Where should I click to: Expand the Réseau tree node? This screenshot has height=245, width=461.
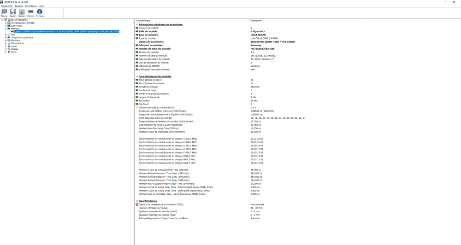point(6,49)
